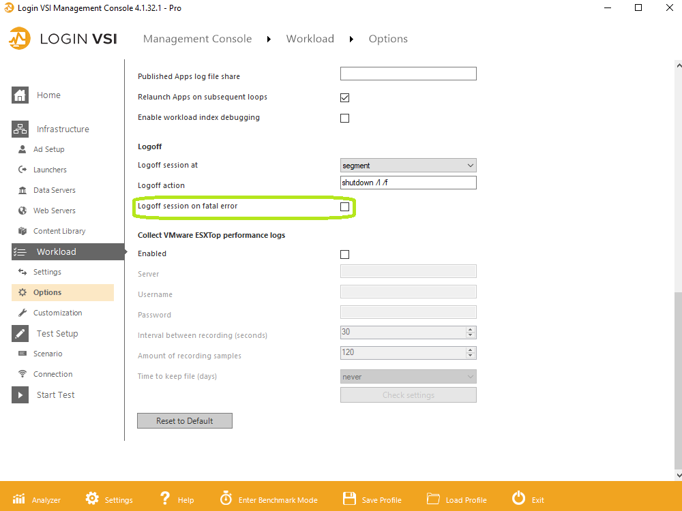Click the Username input field
The height and width of the screenshot is (511, 682).
(408, 292)
